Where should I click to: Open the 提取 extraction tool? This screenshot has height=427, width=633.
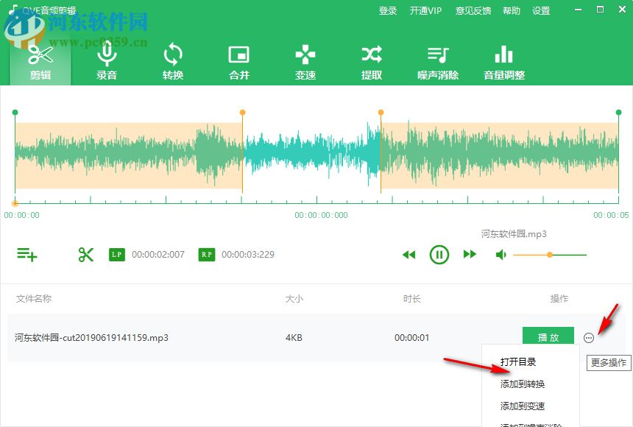click(x=371, y=61)
